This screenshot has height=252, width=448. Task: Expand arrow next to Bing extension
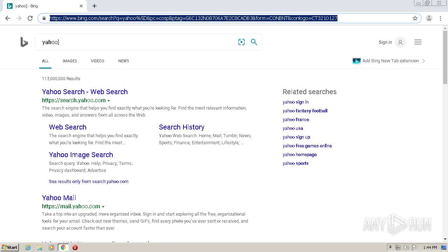click(x=424, y=61)
